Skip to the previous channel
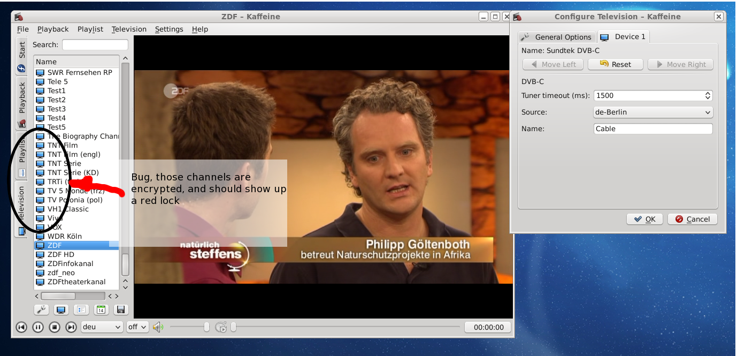Screen dimensions: 737x356 point(21,327)
